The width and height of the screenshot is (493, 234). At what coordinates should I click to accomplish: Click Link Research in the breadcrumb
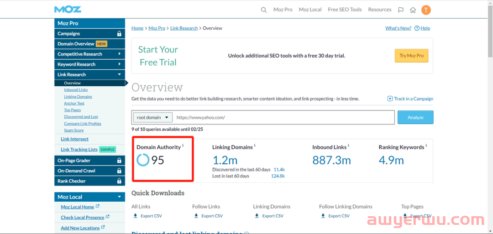click(184, 28)
